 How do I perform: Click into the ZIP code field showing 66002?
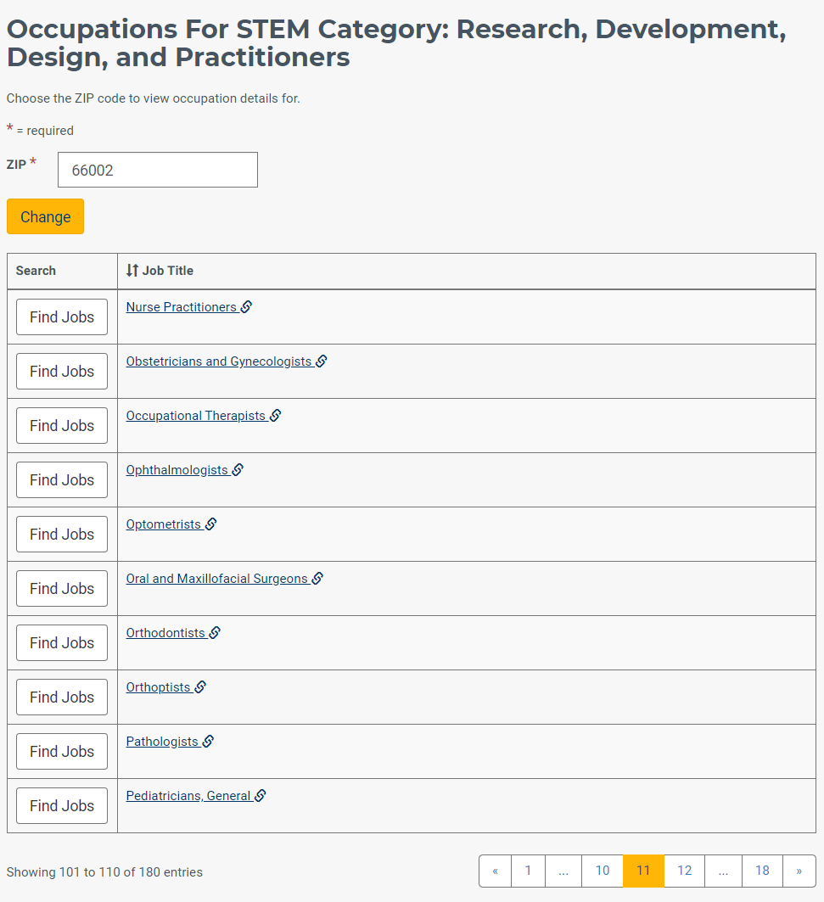(x=158, y=170)
